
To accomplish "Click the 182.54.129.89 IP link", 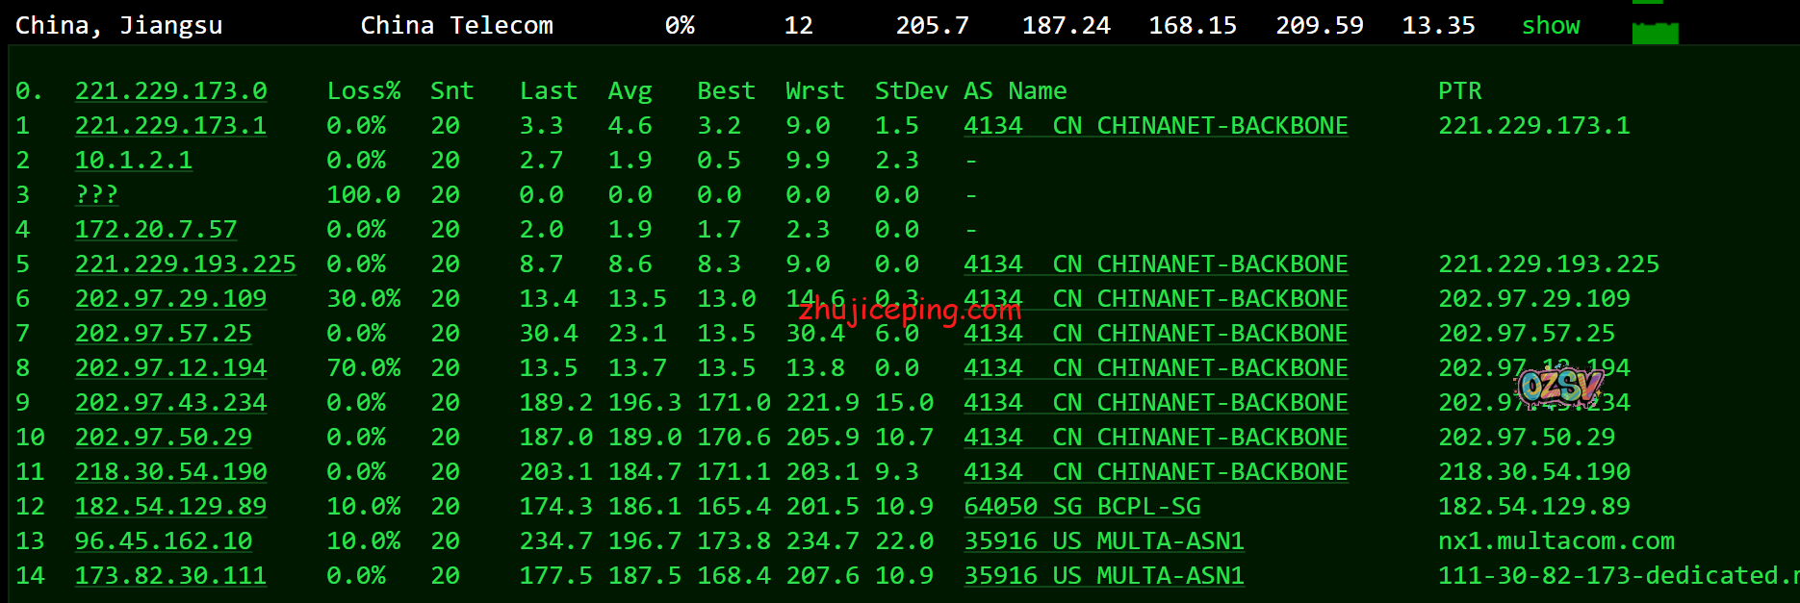I will (x=171, y=507).
